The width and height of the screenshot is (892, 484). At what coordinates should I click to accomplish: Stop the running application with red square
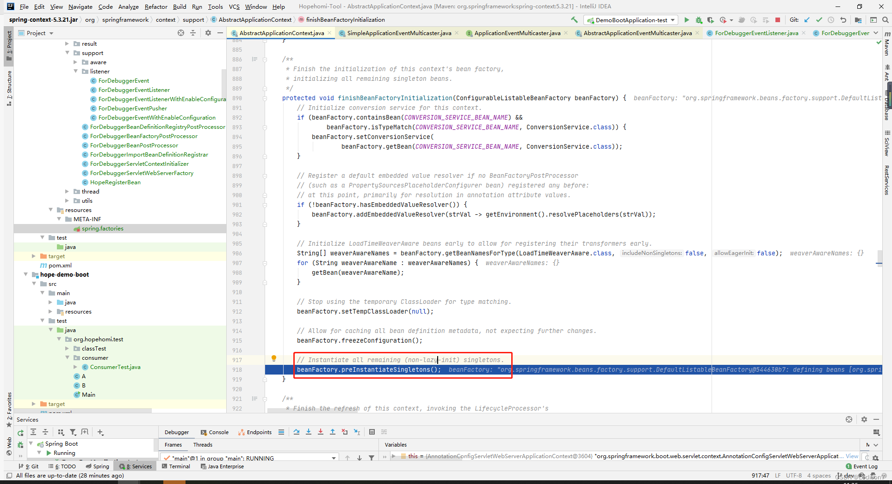pos(778,20)
